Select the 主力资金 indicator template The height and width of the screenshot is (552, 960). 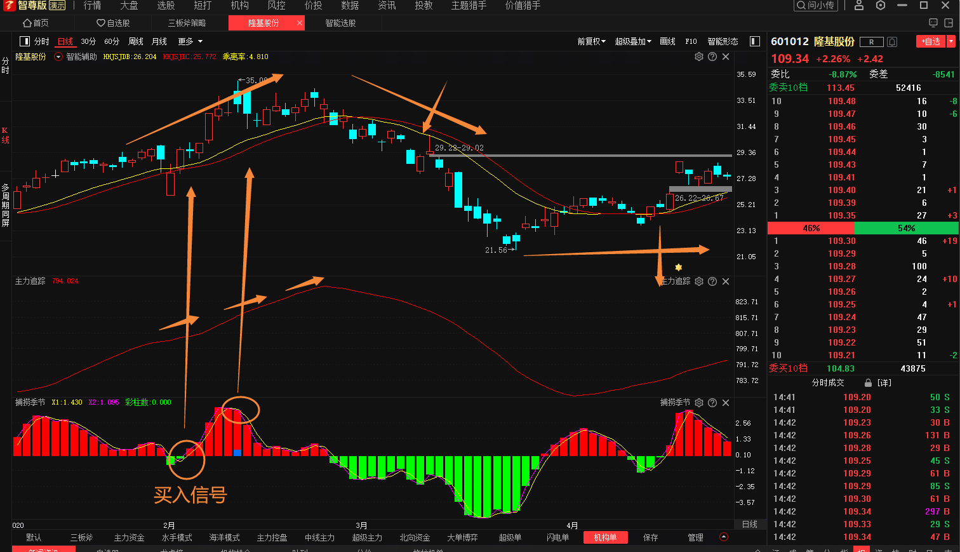(130, 537)
